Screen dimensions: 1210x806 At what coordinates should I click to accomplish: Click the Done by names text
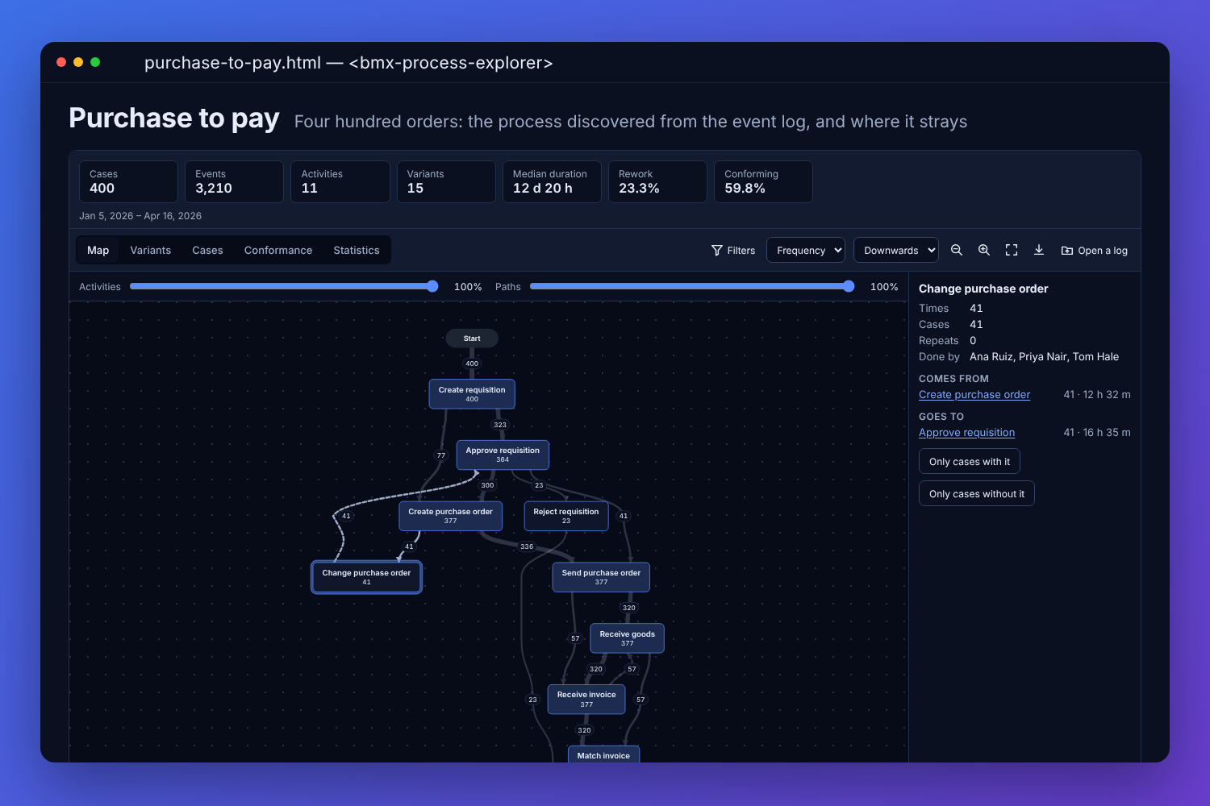point(1044,356)
